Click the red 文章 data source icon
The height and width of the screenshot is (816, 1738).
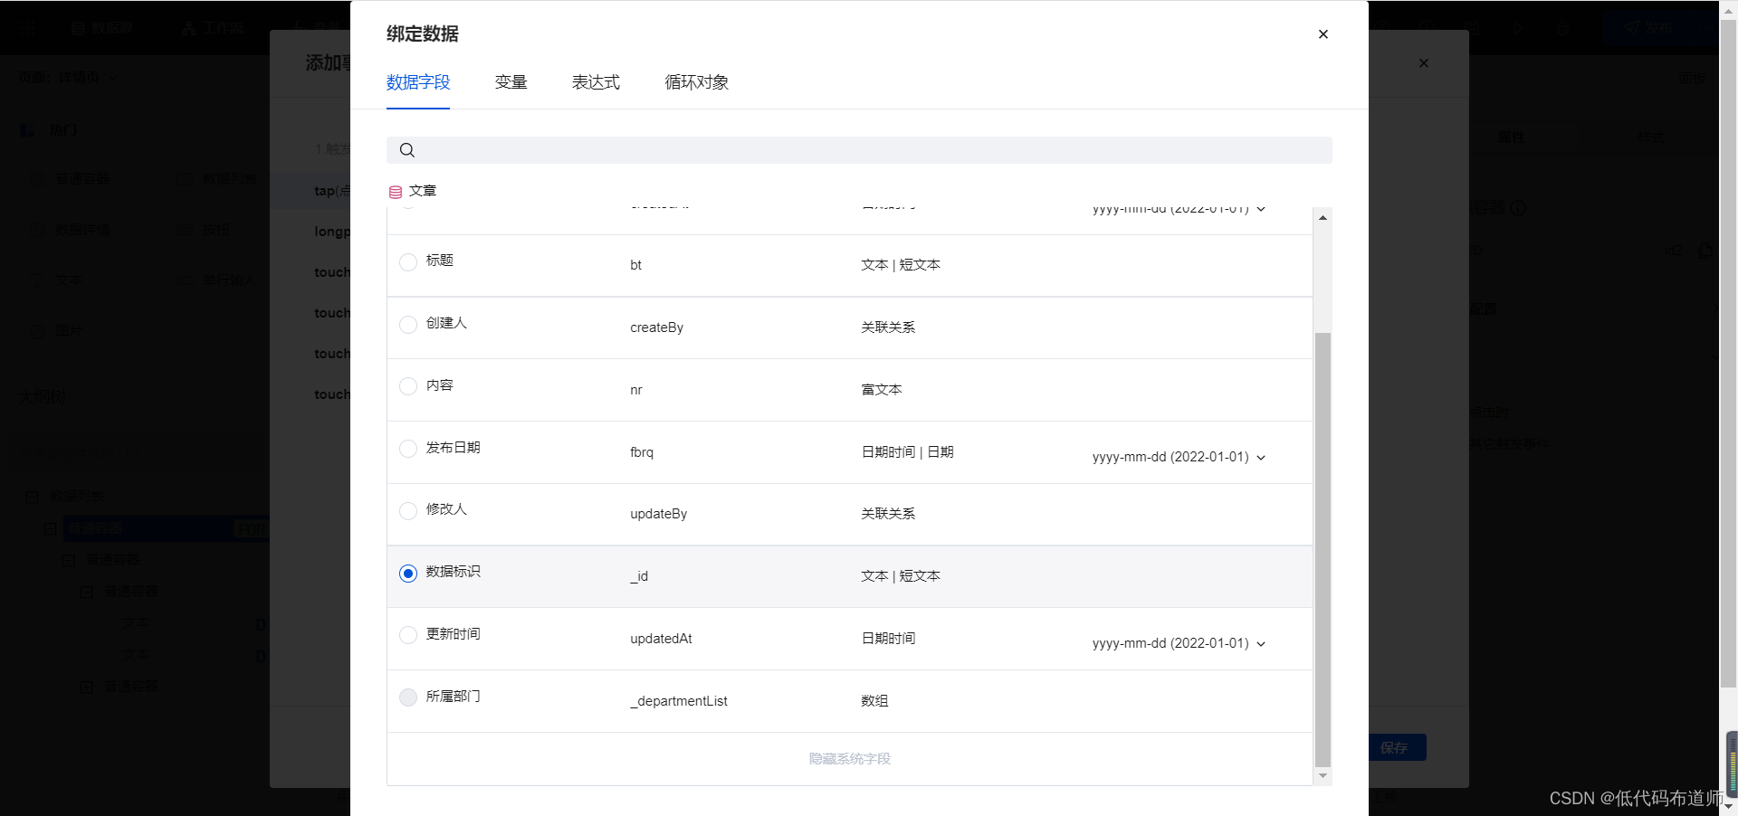point(396,192)
